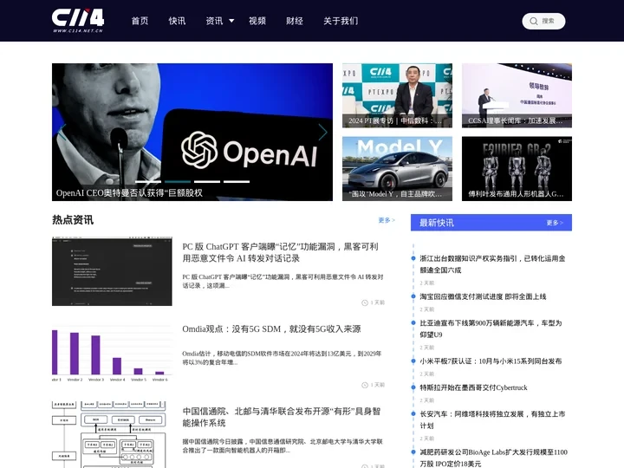Open the 关于我们 menu item
Image resolution: width=624 pixels, height=468 pixels.
point(341,21)
